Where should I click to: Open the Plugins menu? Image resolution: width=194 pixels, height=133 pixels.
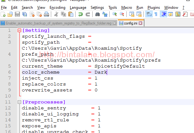pos(154,8)
